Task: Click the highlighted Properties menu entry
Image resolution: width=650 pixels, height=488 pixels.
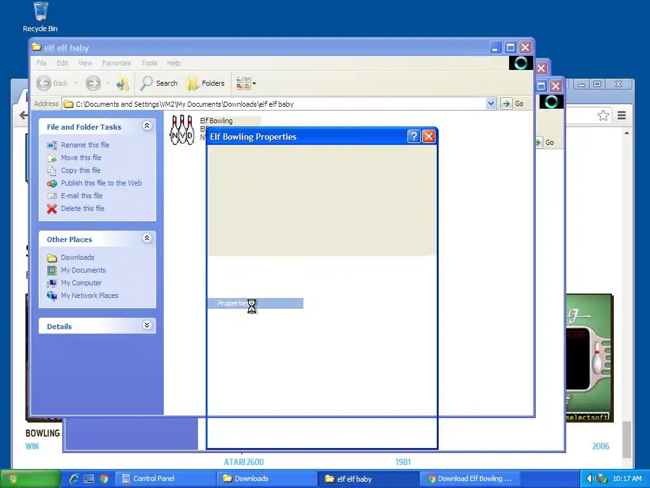Action: tap(255, 303)
